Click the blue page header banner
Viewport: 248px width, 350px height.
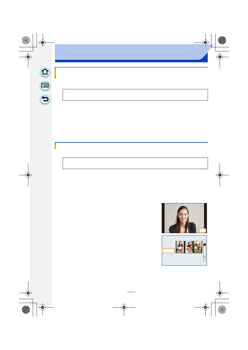coord(131,53)
